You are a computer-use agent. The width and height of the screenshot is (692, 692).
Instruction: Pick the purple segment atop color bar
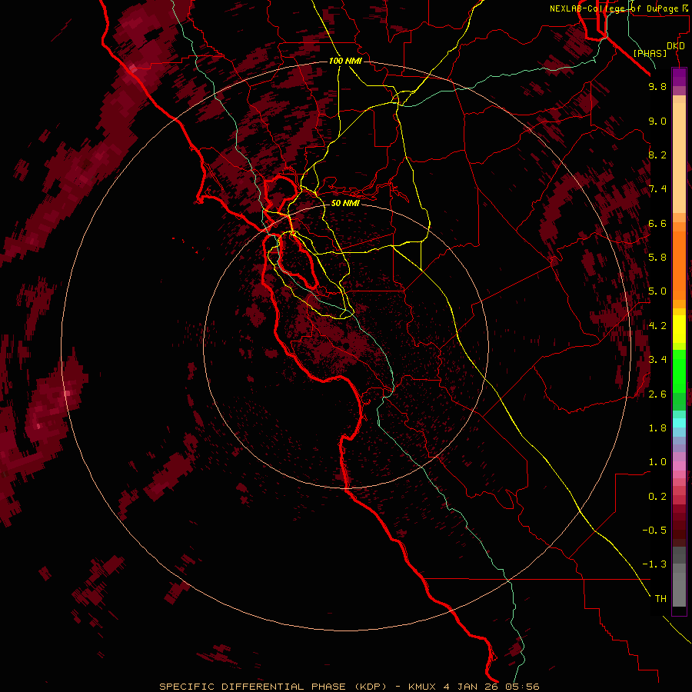(x=679, y=77)
